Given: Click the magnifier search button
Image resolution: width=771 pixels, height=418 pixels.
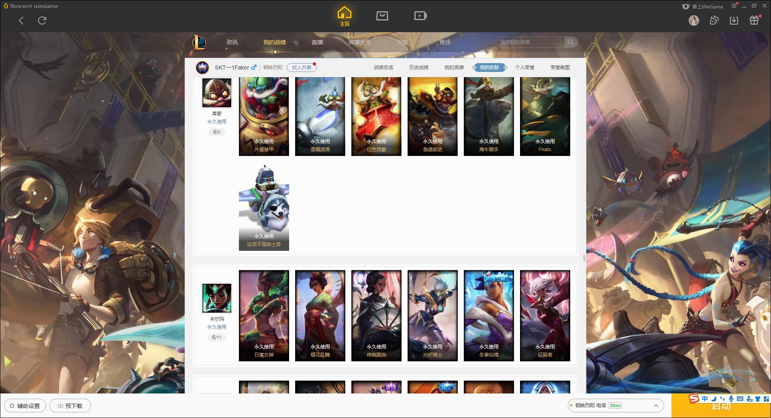Looking at the screenshot, I should point(571,42).
